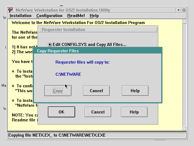This screenshot has width=194, height=146.
Task: Click the Welcome to NetWare Workstation heading
Action: [x=78, y=23]
